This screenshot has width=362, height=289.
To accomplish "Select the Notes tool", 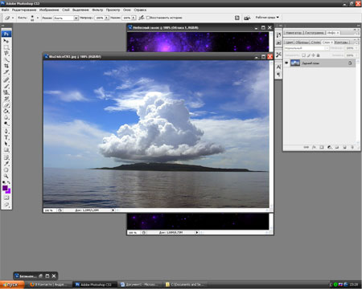I will coord(6,157).
